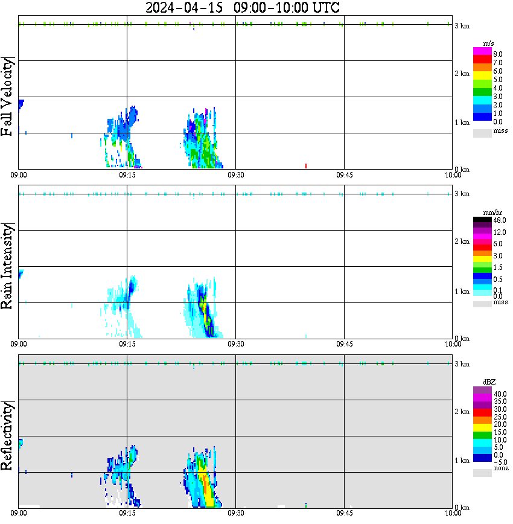Click '09:15' under the Fall Velocity panel
Viewport: 513px width, 524px height.
click(x=127, y=175)
